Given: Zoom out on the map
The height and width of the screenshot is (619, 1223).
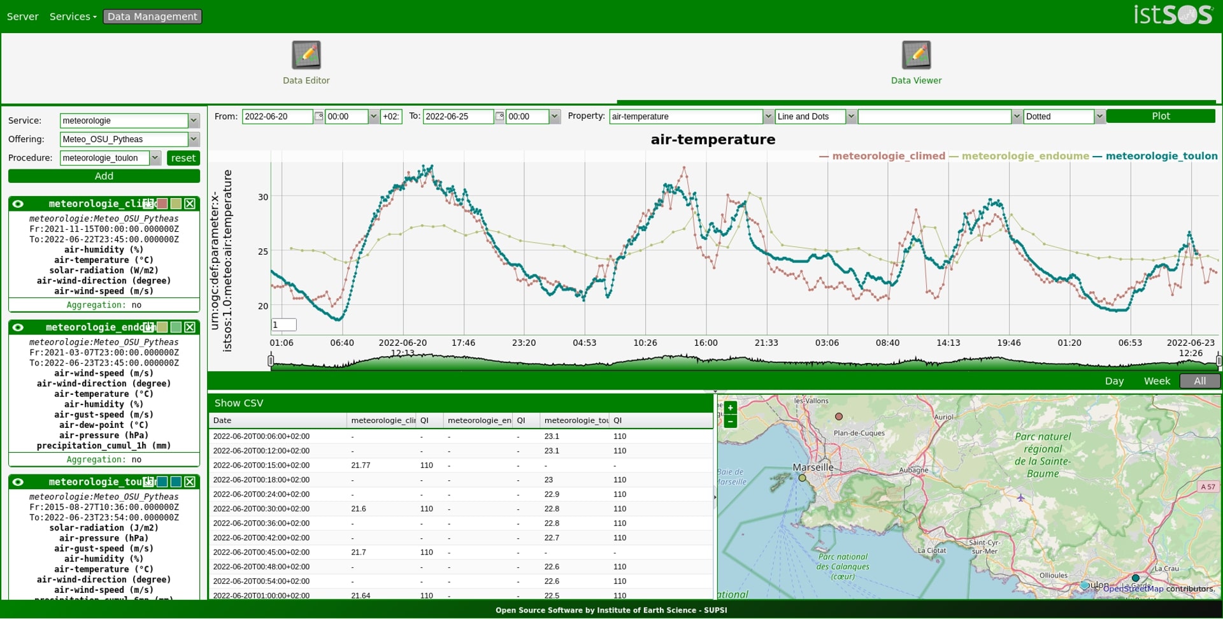Looking at the screenshot, I should (x=730, y=421).
